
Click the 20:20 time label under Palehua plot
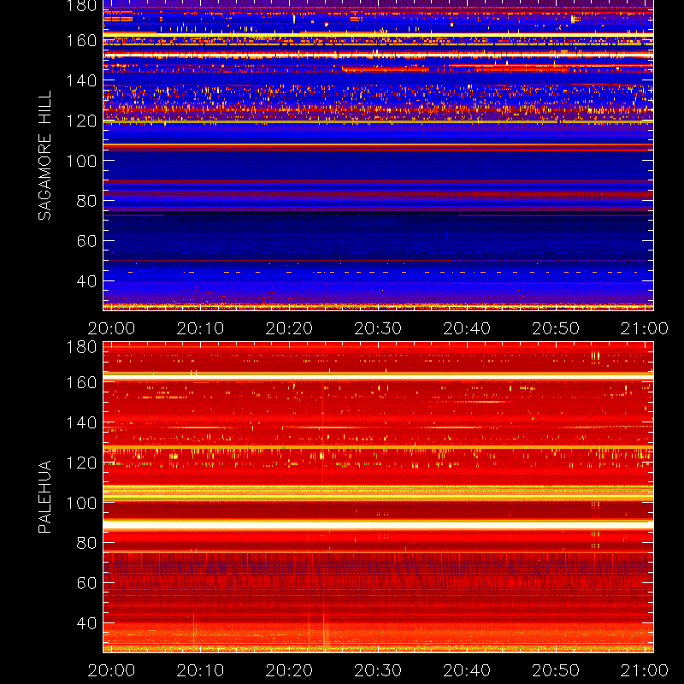289,670
